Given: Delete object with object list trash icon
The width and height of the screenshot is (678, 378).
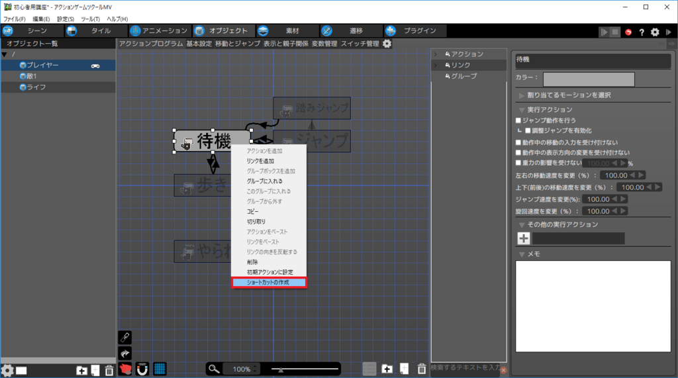Looking at the screenshot, I should tap(109, 370).
